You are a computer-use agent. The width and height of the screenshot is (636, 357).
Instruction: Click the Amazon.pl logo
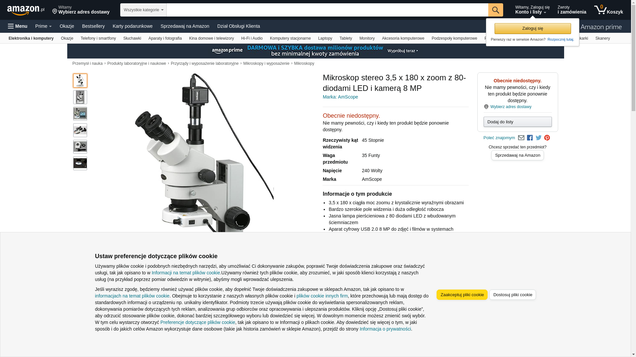point(26,10)
